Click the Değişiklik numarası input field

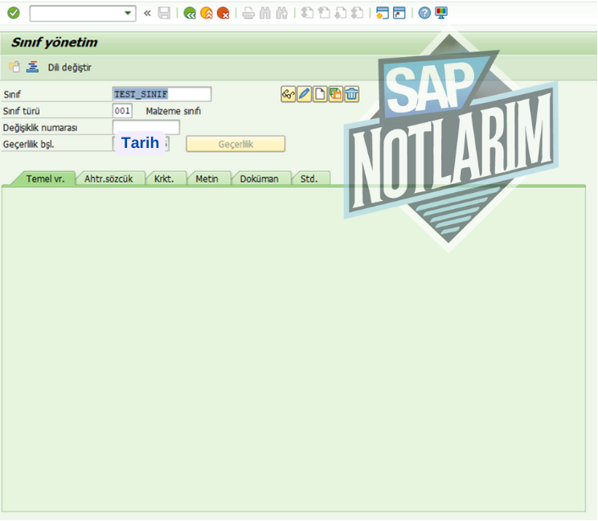click(146, 127)
